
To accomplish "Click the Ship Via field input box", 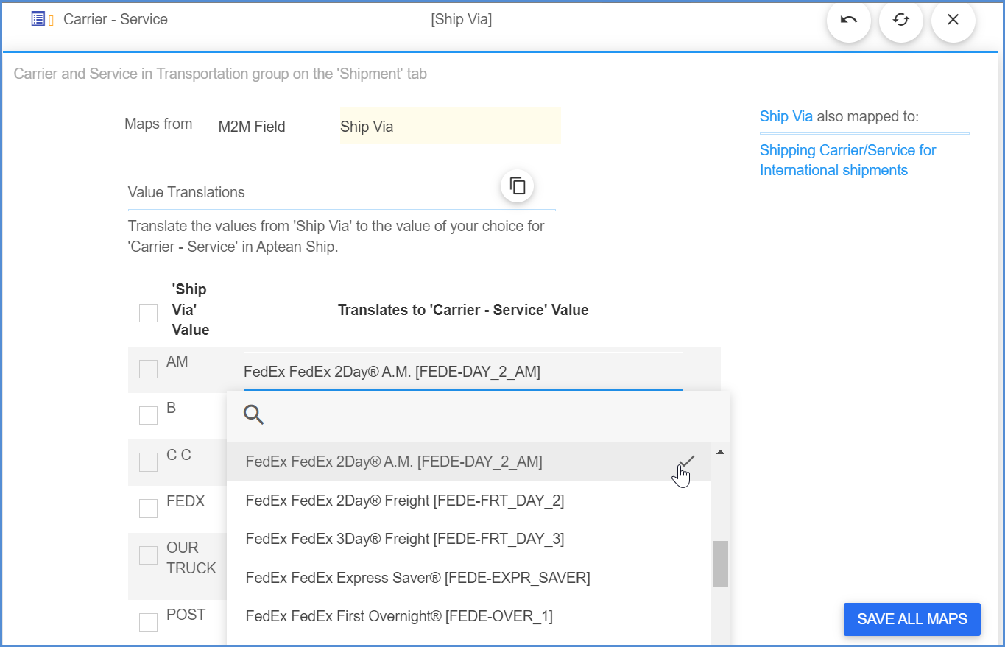I will [x=449, y=126].
